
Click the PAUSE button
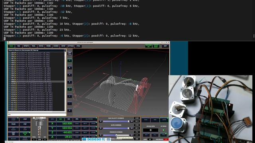[13, 124]
